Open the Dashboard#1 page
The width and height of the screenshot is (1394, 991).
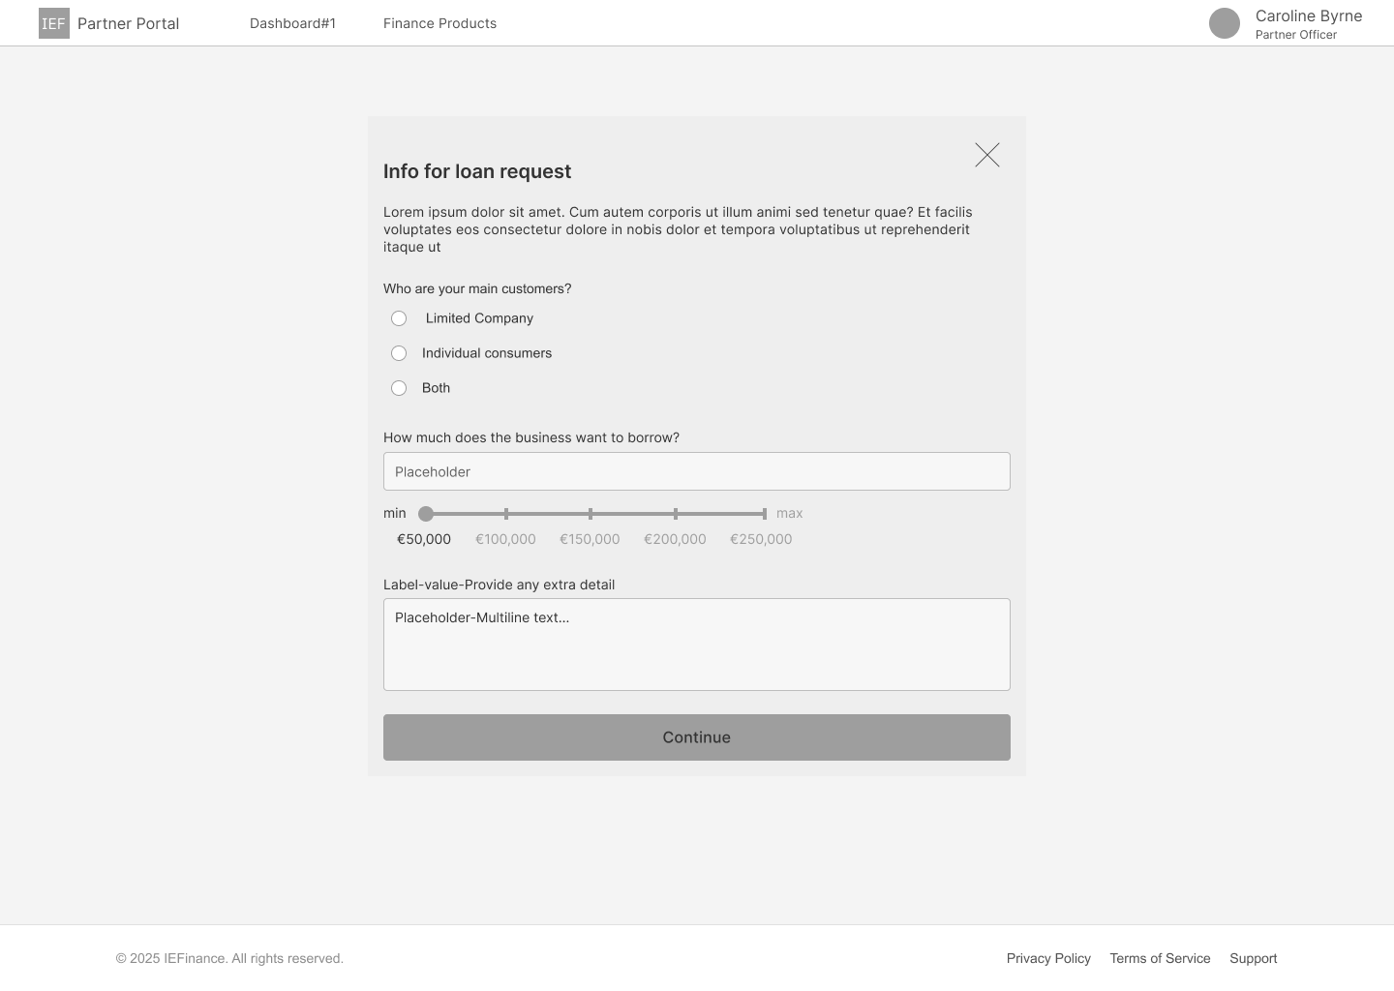[x=292, y=23]
